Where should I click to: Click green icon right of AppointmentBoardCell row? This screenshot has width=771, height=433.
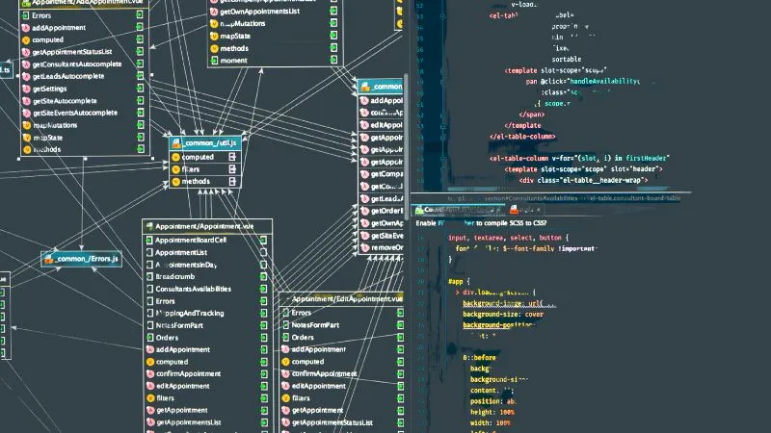point(263,240)
